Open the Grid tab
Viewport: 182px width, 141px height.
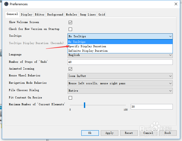coord(102,14)
